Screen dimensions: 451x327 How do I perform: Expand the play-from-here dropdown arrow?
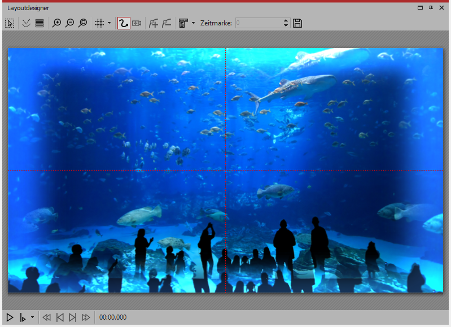(32, 317)
